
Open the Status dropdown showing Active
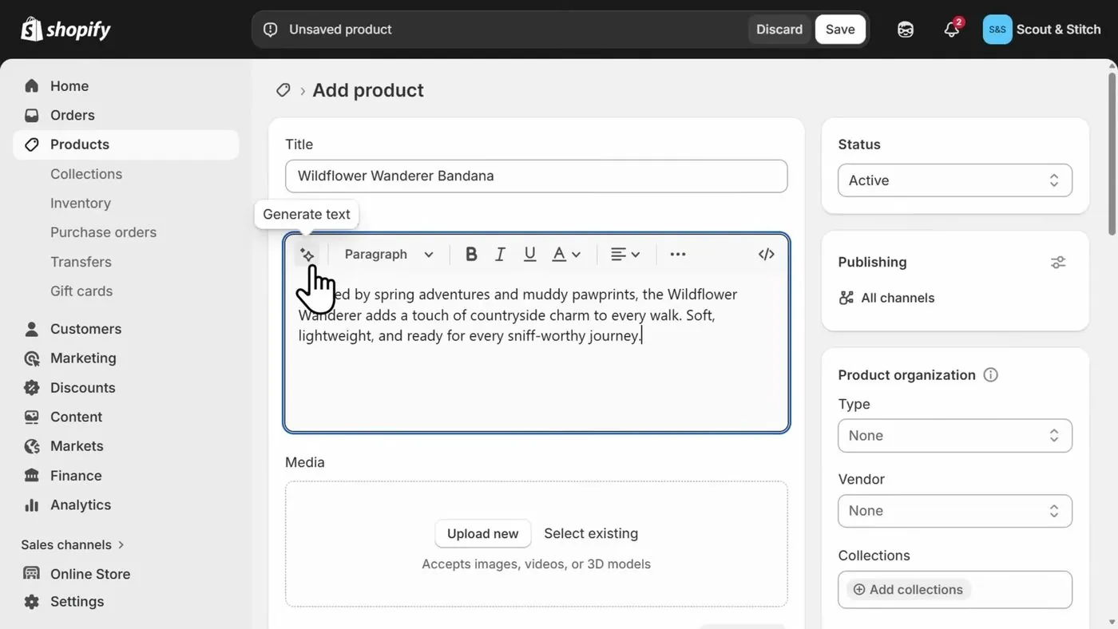(955, 180)
